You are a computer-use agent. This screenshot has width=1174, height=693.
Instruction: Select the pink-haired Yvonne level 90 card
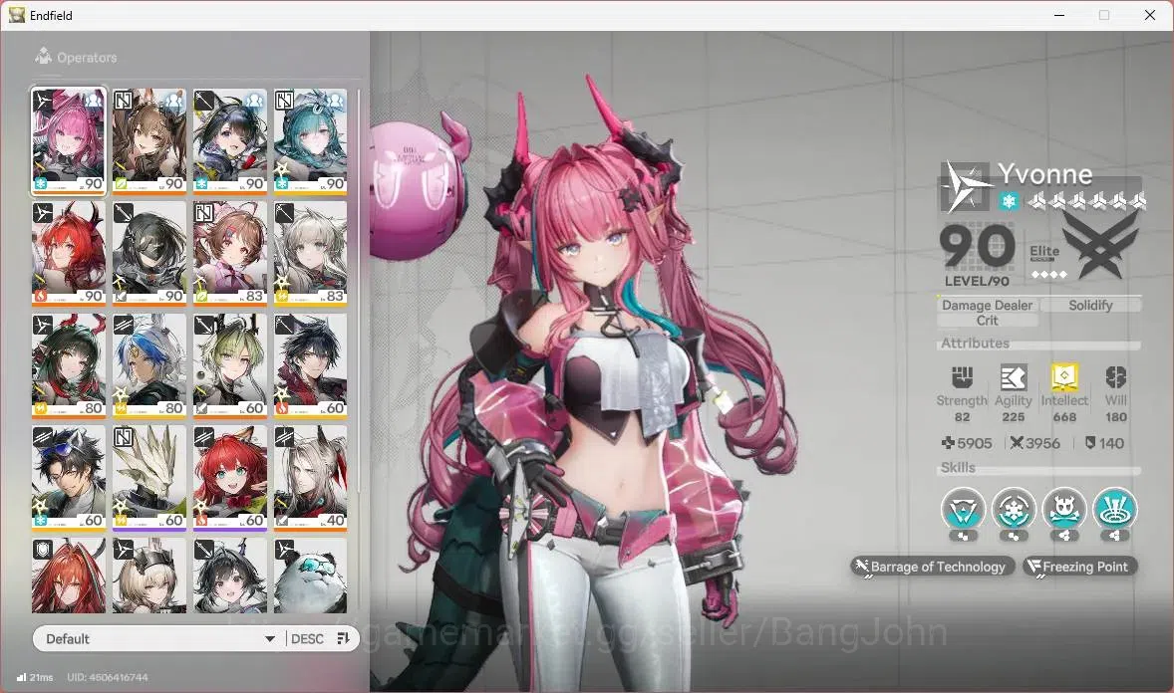[x=68, y=141]
